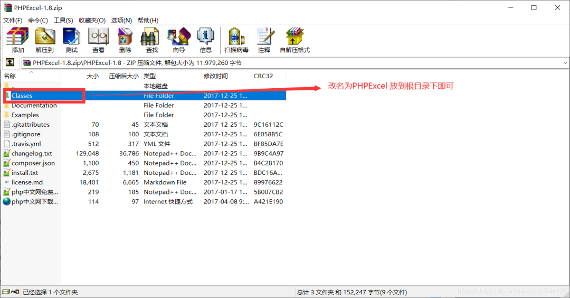
Task: Click the .gitignore file icon
Action: point(6,134)
